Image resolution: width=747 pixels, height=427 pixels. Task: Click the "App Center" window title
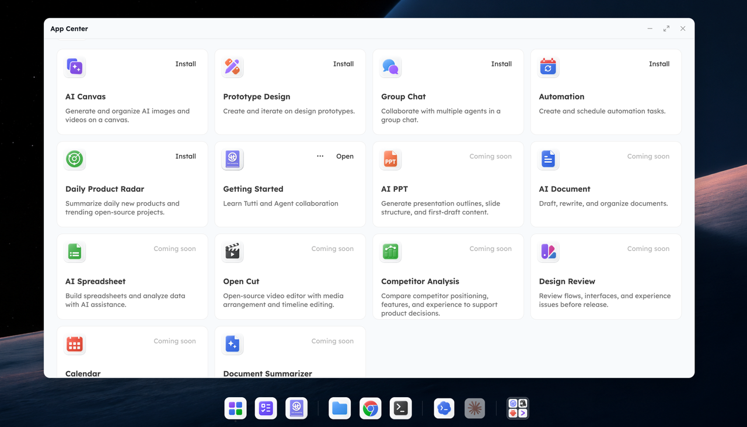[69, 29]
